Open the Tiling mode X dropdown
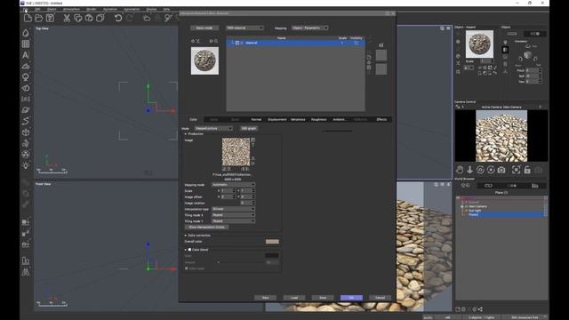 tap(233, 215)
